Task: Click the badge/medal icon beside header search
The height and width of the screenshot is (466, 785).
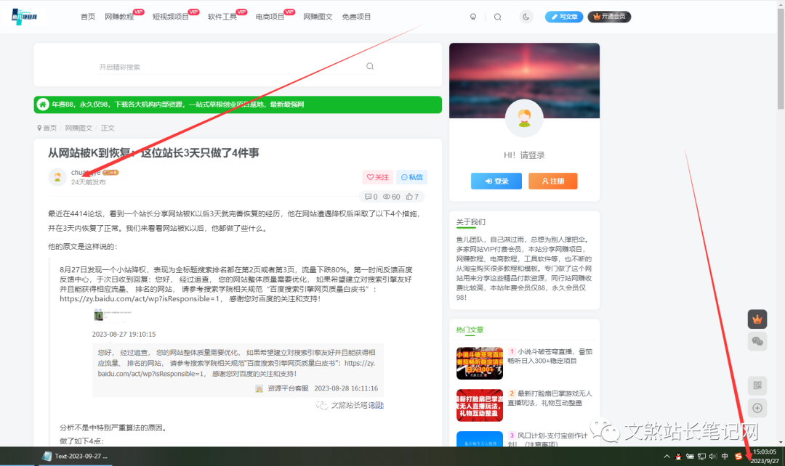Action: pyautogui.click(x=473, y=16)
